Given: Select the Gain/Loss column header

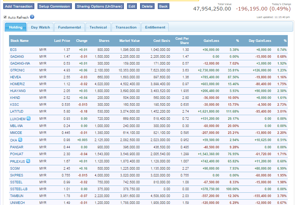Looking at the screenshot, I should coord(211,41).
